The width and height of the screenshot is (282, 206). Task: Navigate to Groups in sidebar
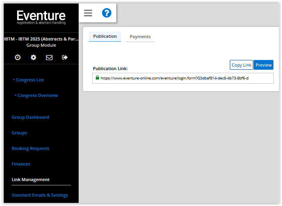click(19, 133)
